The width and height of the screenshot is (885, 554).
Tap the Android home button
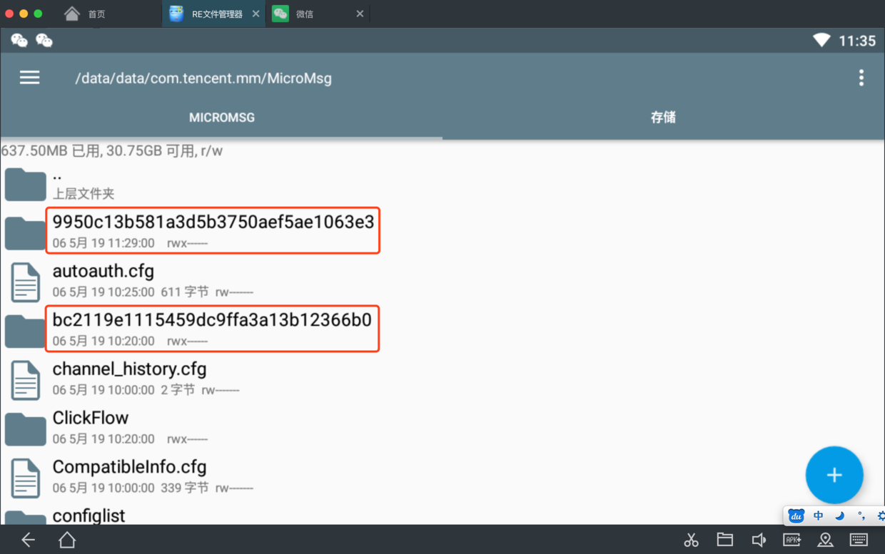[67, 540]
